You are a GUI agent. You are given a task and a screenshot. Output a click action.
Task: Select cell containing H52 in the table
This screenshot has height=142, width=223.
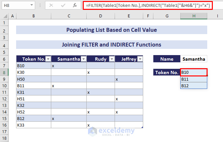coord(33,112)
